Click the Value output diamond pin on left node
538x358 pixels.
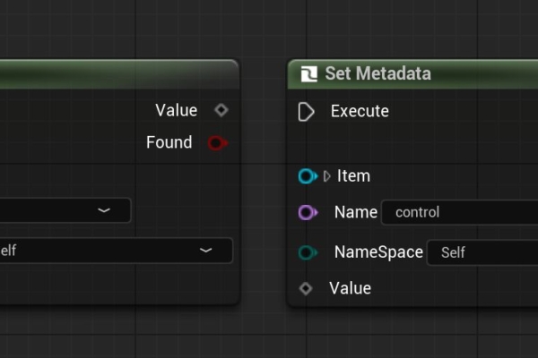221,110
